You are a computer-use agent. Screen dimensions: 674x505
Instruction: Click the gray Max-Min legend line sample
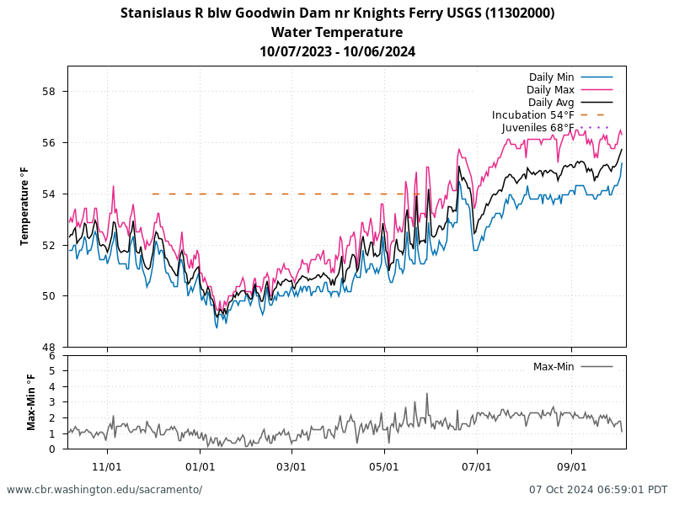click(x=596, y=367)
